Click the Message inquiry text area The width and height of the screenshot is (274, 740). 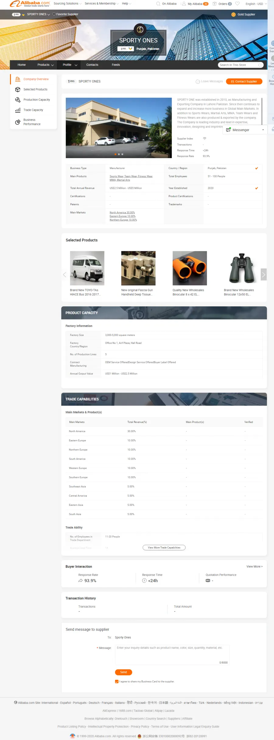coord(172,655)
